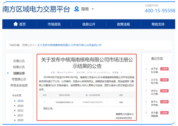This screenshot has width=178, height=126.
Task: Click timeline dot beside 关于公示中核..
Action: click(x=146, y=102)
